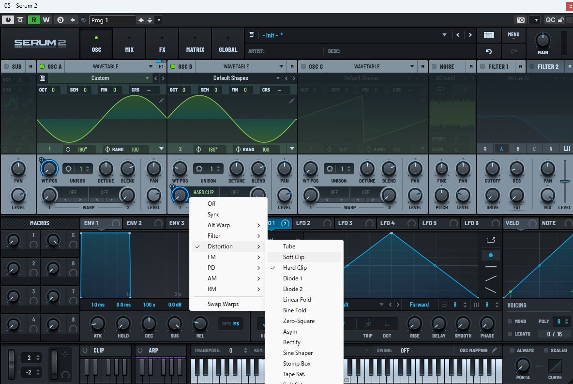Screen dimensions: 573x384
Task: Enable LFO dotted timing icon
Action: (387, 324)
